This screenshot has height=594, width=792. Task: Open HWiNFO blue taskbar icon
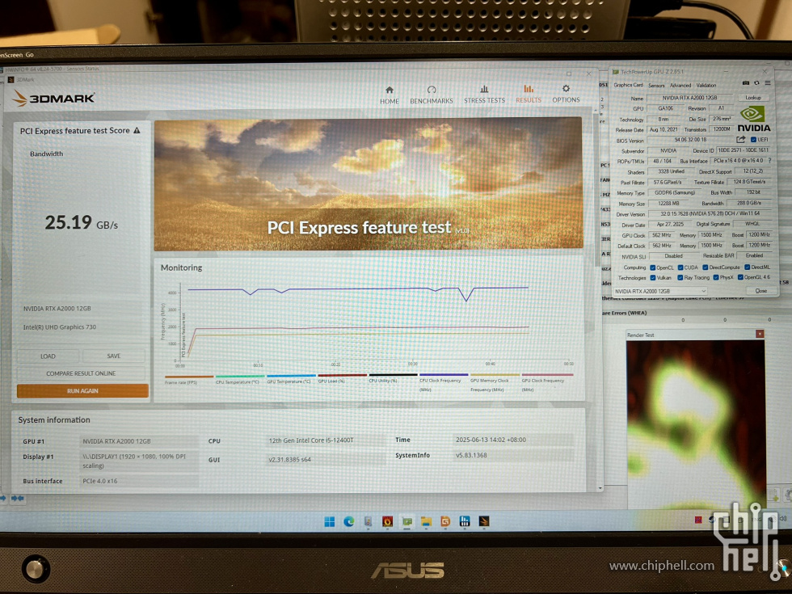tap(465, 521)
